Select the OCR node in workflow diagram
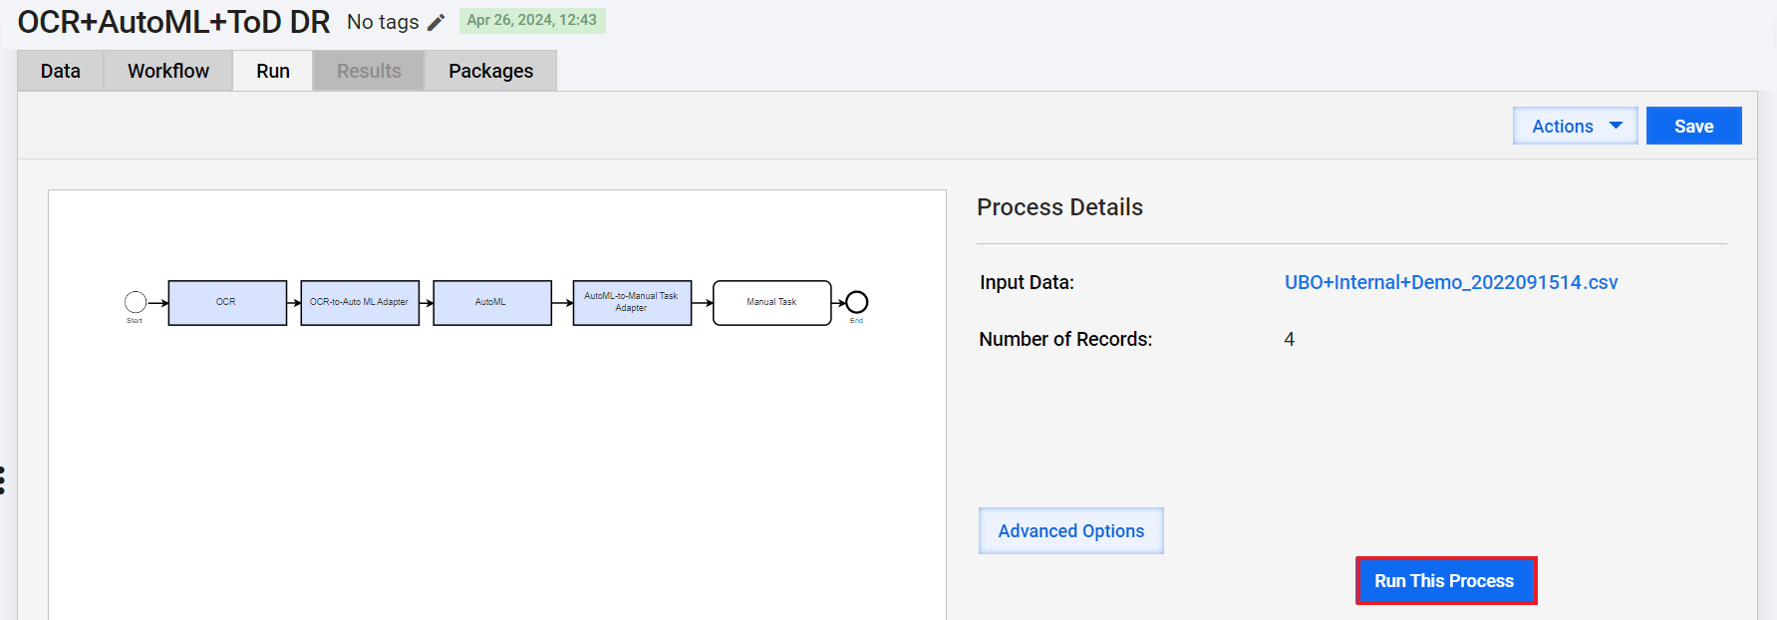Screen dimensions: 1777x620 pos(227,302)
